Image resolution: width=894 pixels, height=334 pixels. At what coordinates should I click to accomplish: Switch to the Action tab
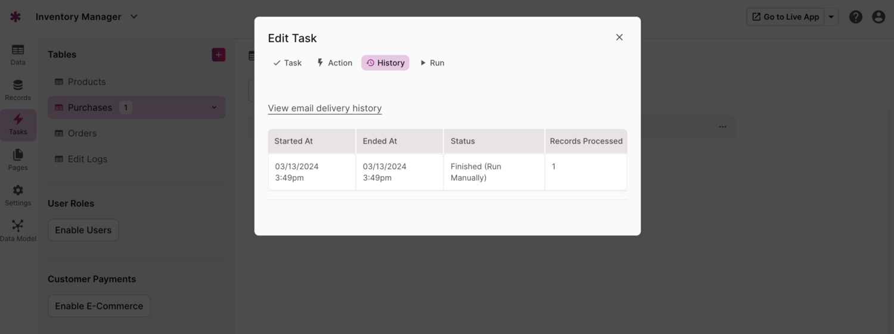[334, 63]
